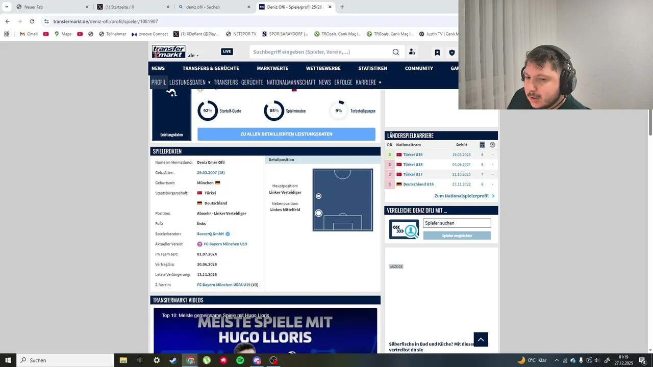Open a new browser tab with plus

pos(342,7)
